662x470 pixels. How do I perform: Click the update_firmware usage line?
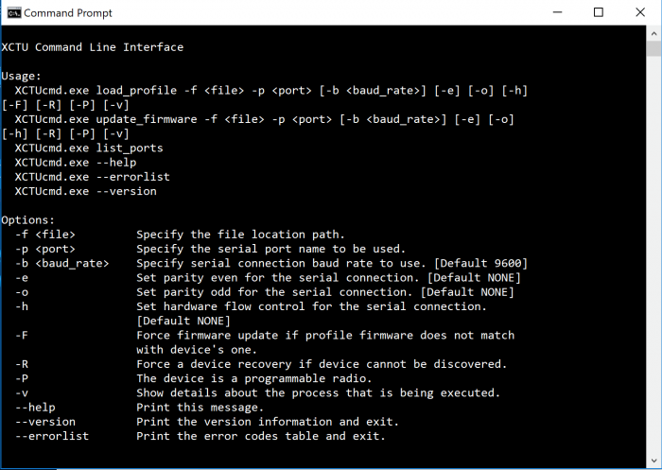point(258,127)
